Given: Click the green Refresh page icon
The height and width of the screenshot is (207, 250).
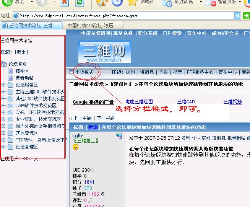Looking at the screenshot, I should pyautogui.click(x=80, y=3).
